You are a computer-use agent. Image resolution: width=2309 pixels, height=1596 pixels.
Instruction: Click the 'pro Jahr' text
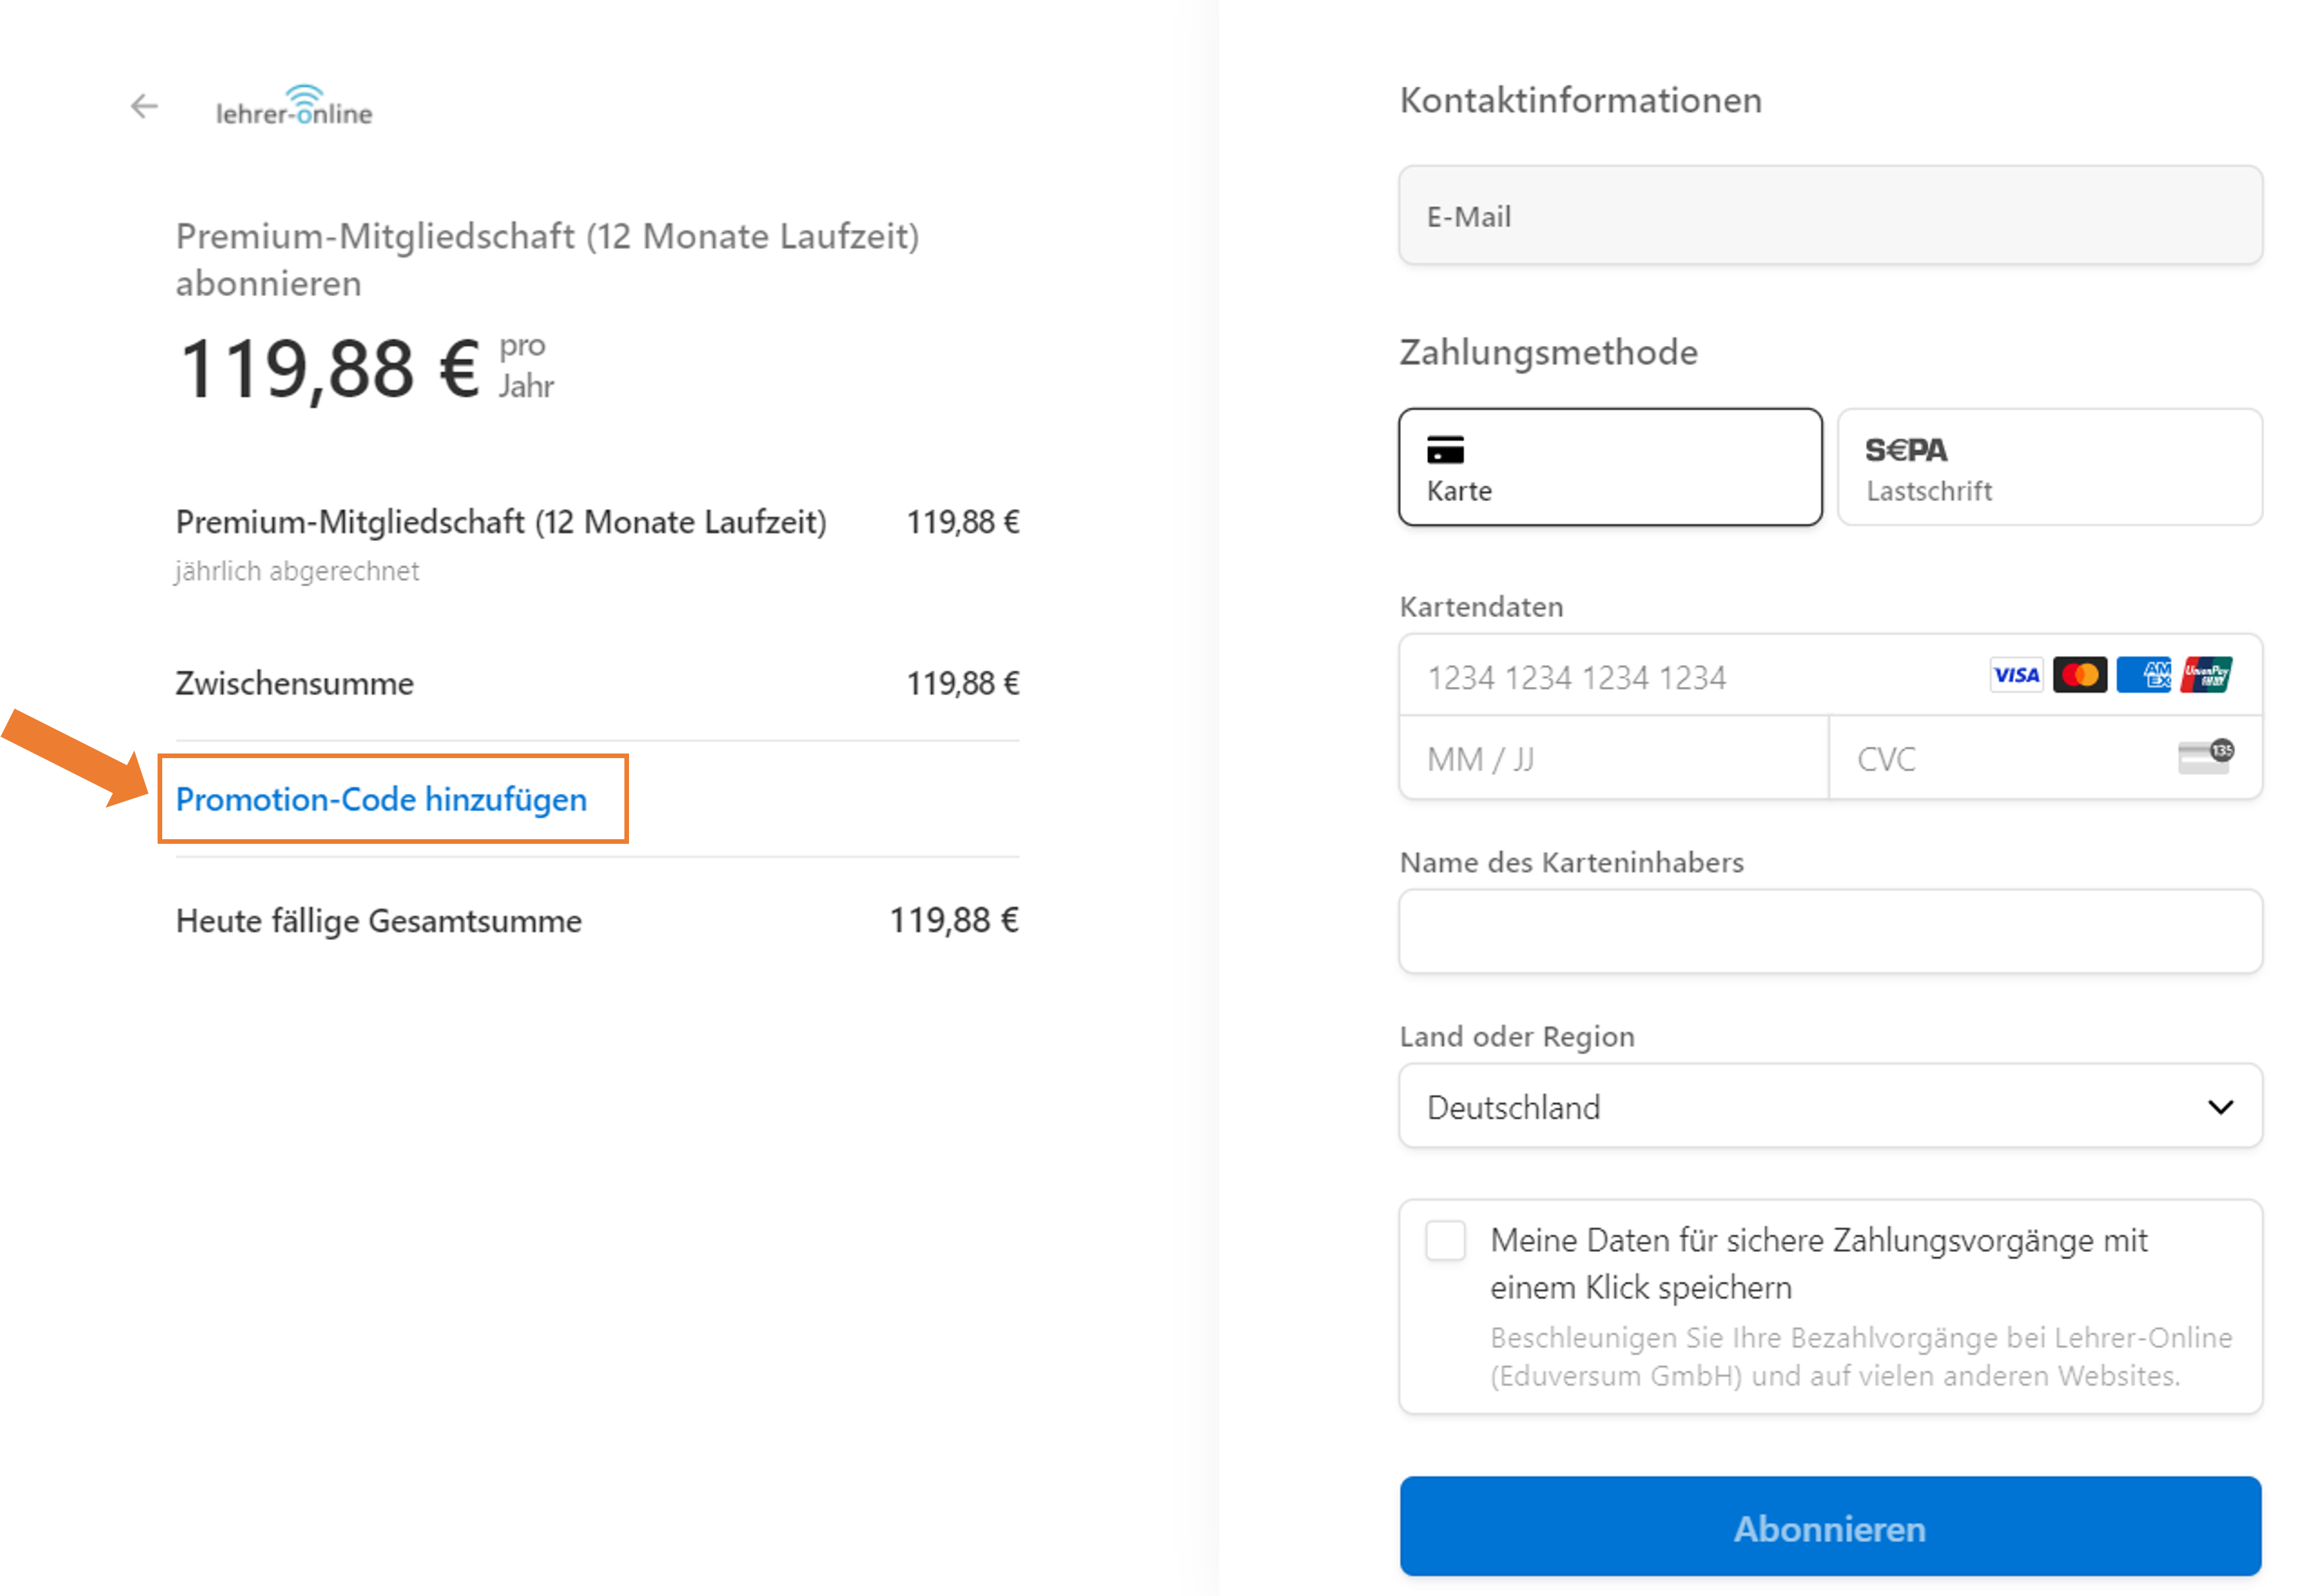click(x=526, y=366)
